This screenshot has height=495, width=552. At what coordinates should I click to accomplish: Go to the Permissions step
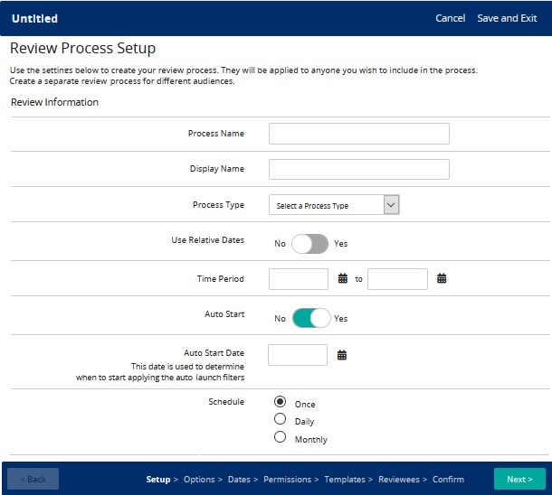point(287,480)
